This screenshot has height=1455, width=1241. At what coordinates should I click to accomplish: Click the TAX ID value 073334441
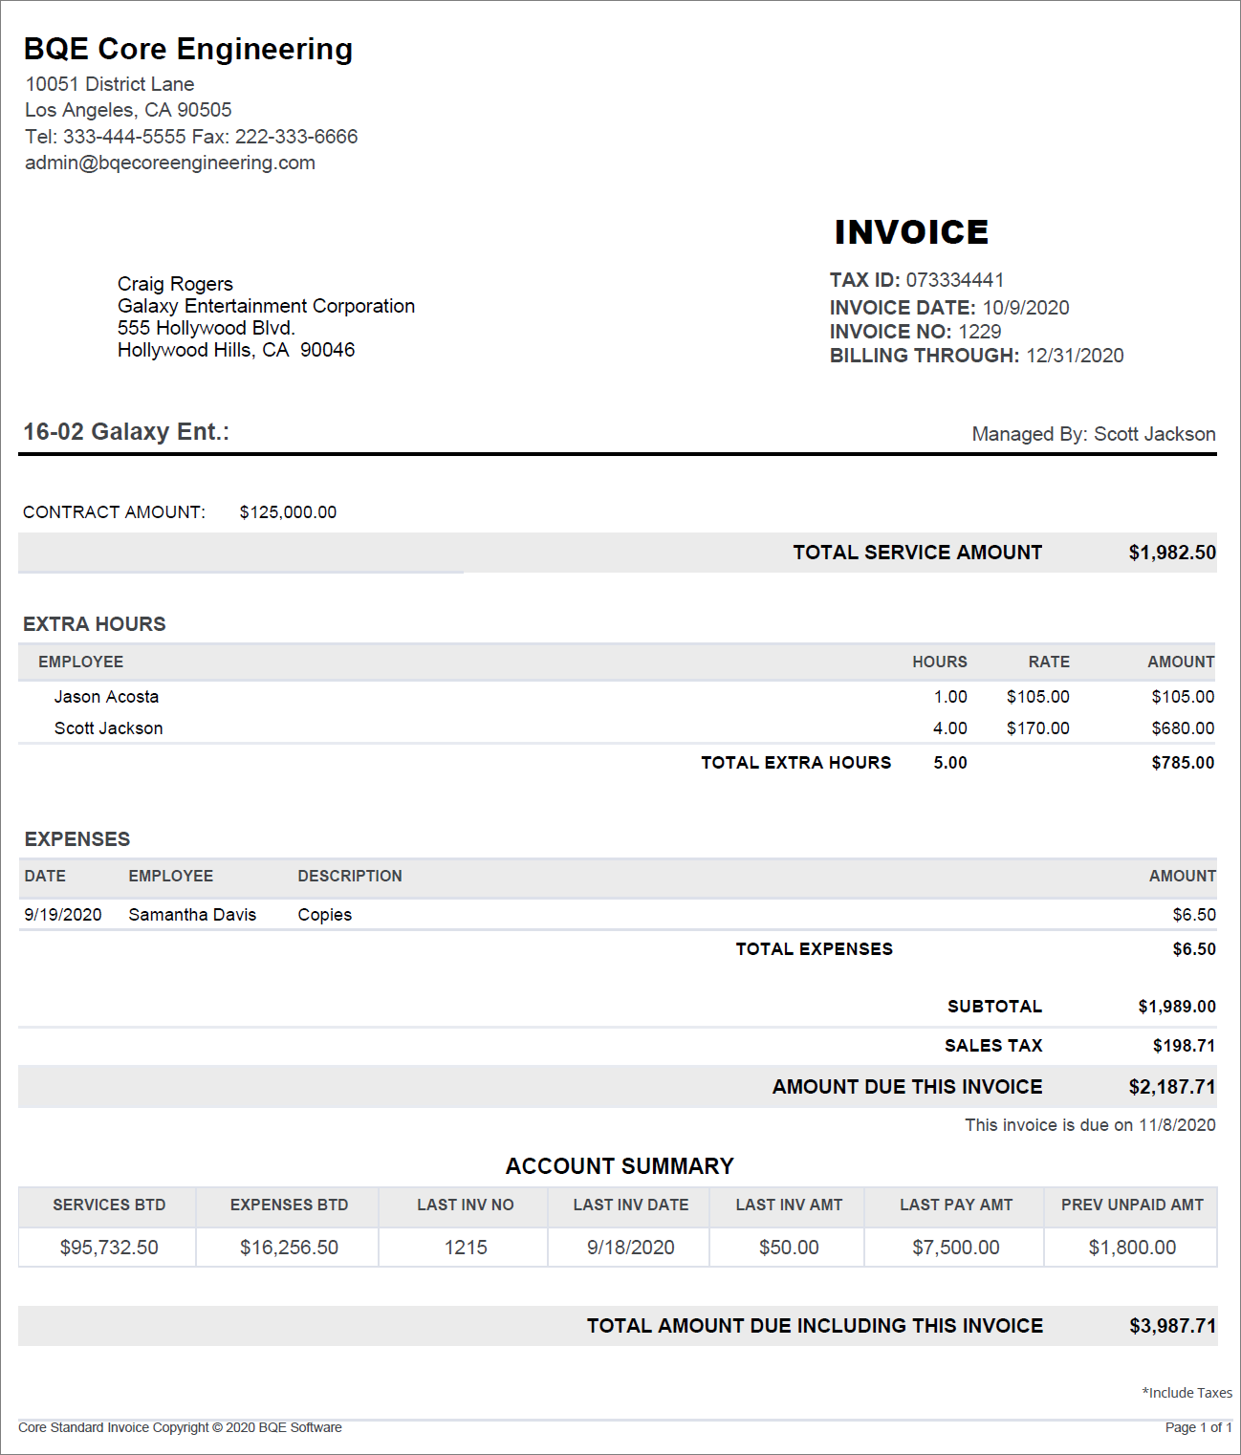click(954, 280)
